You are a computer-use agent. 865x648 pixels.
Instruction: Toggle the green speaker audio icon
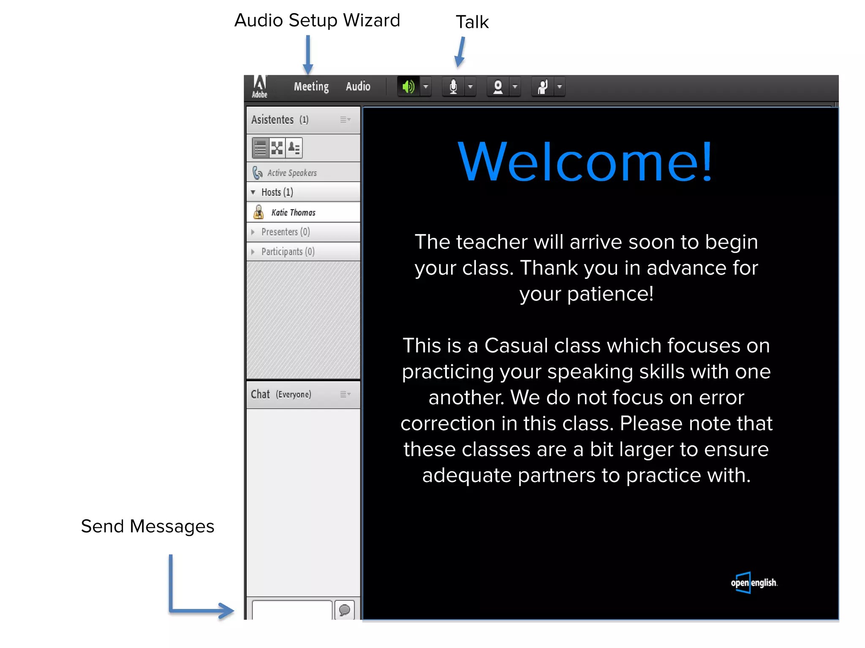[408, 87]
